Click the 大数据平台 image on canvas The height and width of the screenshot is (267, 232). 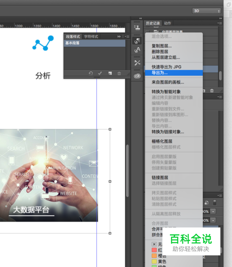[x=49, y=175]
